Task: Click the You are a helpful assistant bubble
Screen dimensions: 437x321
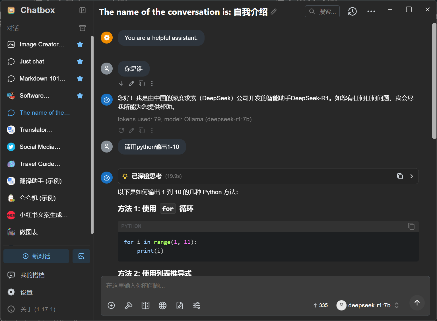Action: (161, 38)
